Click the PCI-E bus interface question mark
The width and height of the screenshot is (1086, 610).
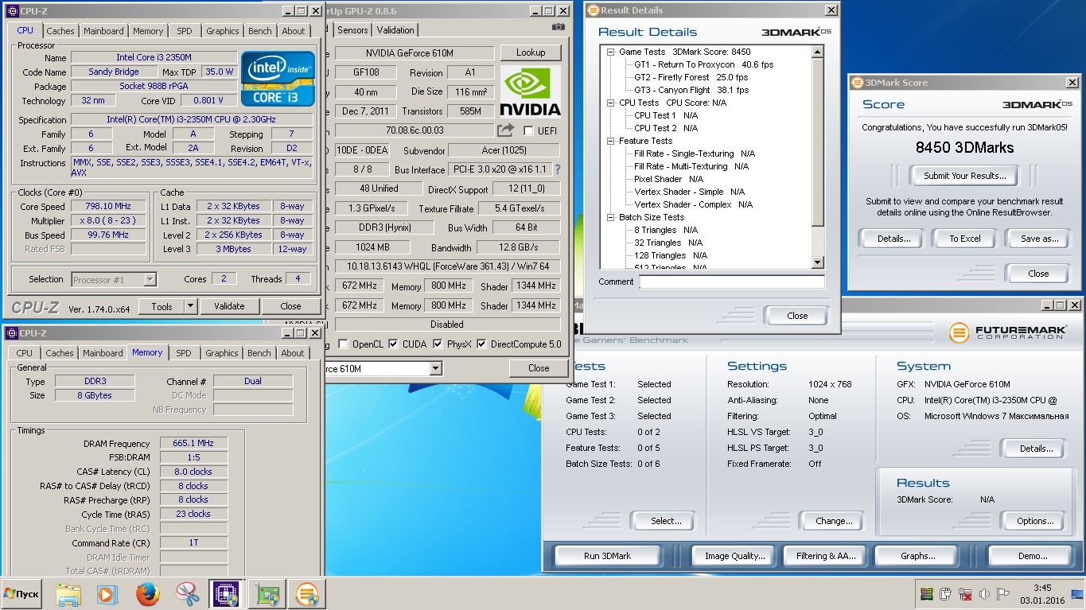click(x=558, y=169)
